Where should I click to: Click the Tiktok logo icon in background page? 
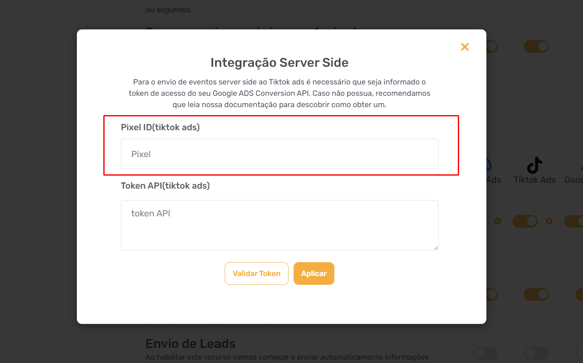pyautogui.click(x=535, y=165)
